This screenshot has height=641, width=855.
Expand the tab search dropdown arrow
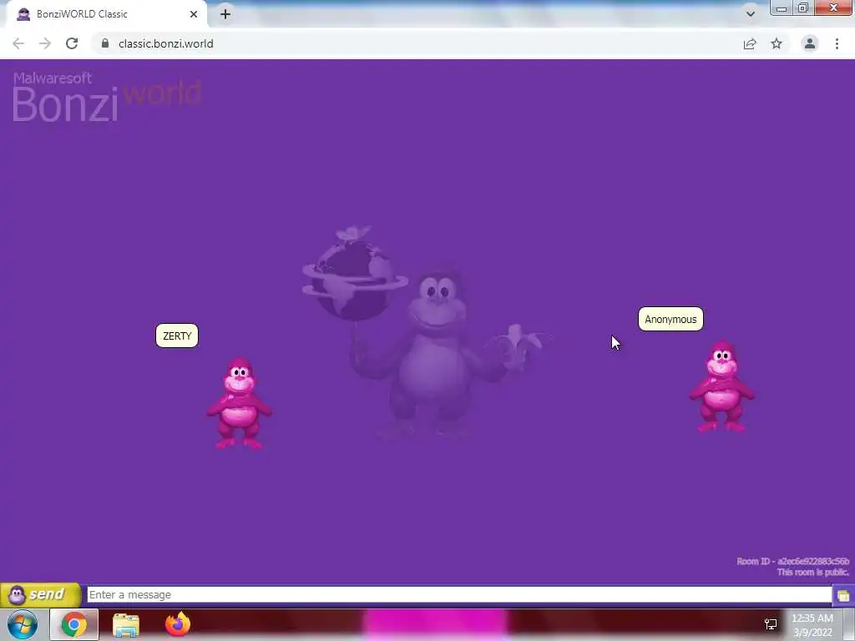[x=751, y=14]
